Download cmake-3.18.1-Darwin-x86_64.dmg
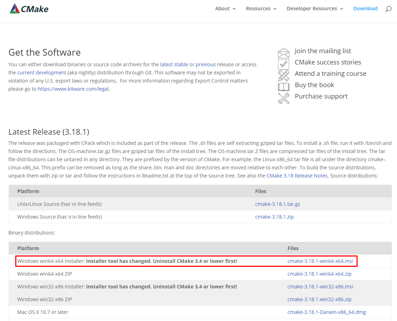This screenshot has height=321, width=397. coord(327,312)
